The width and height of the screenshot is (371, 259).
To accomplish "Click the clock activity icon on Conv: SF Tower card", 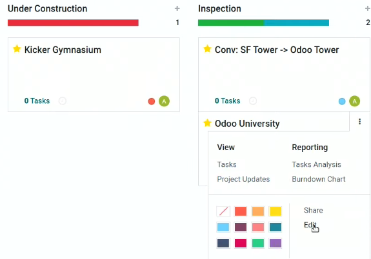I will click(x=253, y=101).
